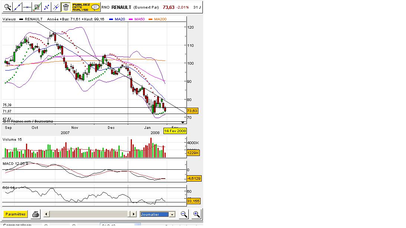Click the MA50 legend label

[x=140, y=19]
